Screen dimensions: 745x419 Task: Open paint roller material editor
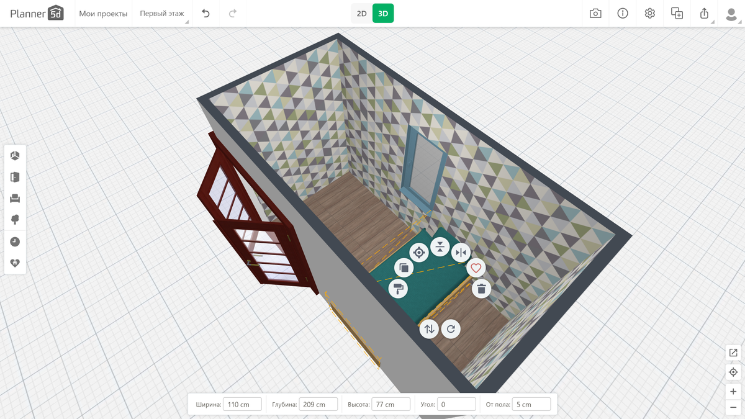(x=398, y=289)
